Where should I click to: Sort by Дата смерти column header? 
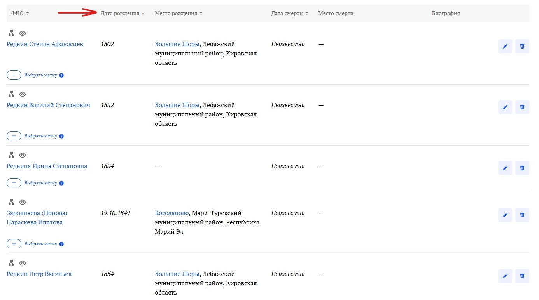tap(290, 13)
